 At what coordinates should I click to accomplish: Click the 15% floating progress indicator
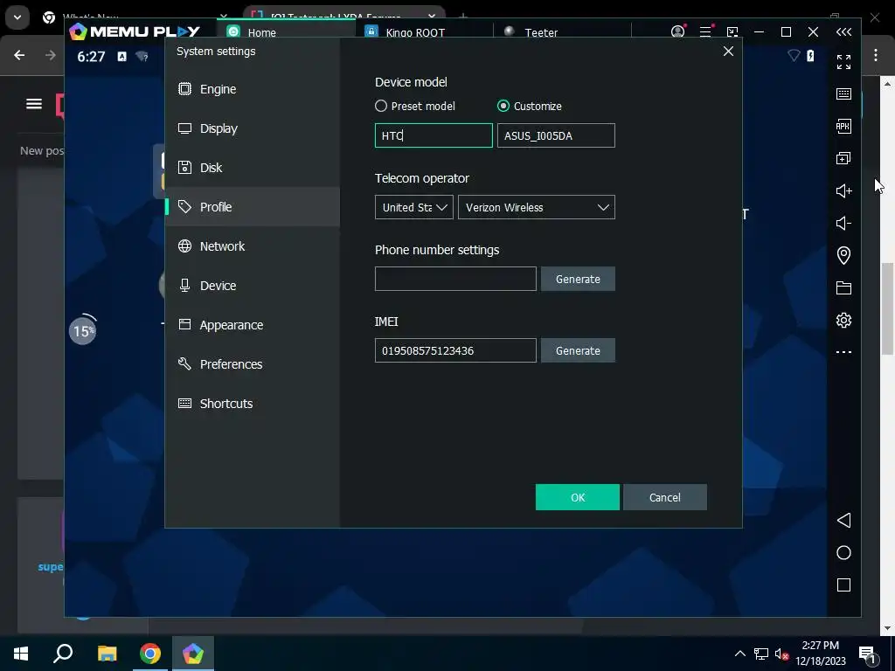83,330
